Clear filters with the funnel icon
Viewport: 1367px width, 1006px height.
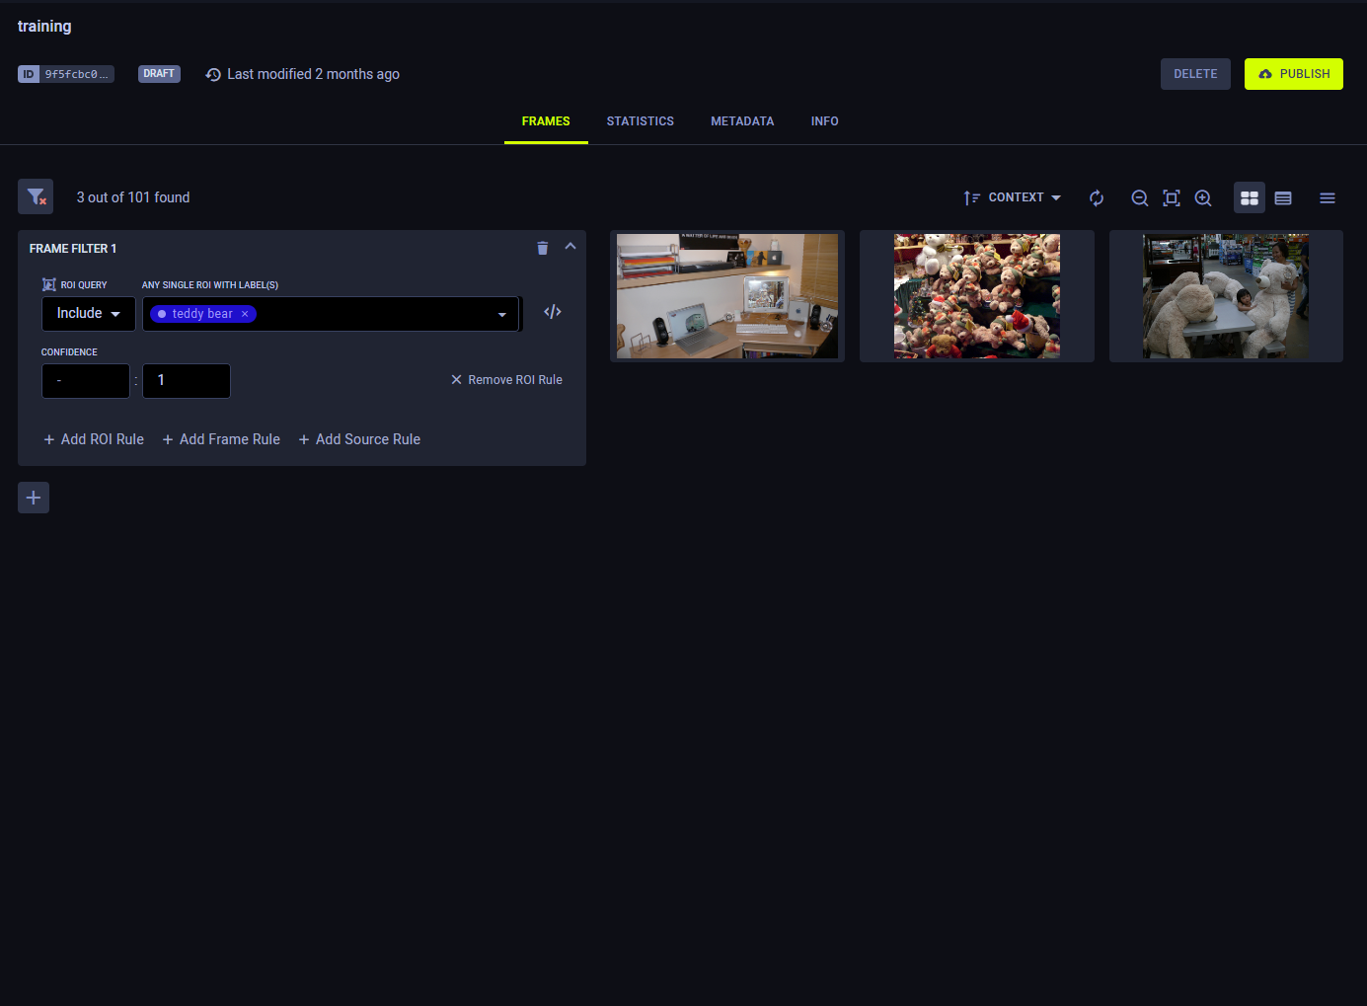pyautogui.click(x=36, y=196)
